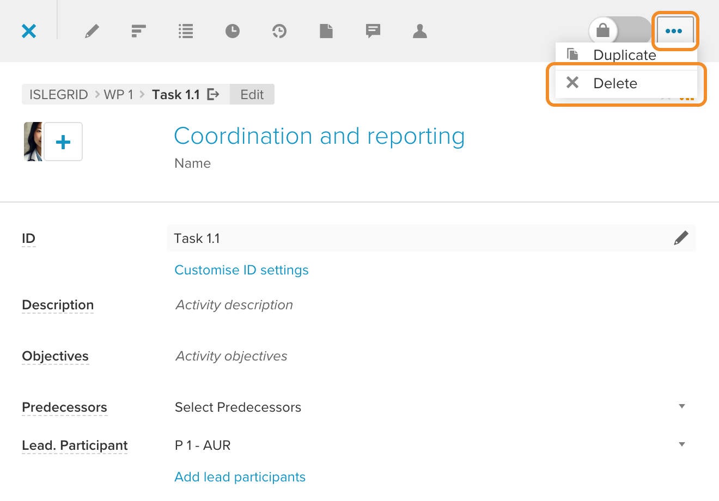Open the history clock icon in toolbar
Viewport: 719px width, 501px height.
[x=279, y=31]
